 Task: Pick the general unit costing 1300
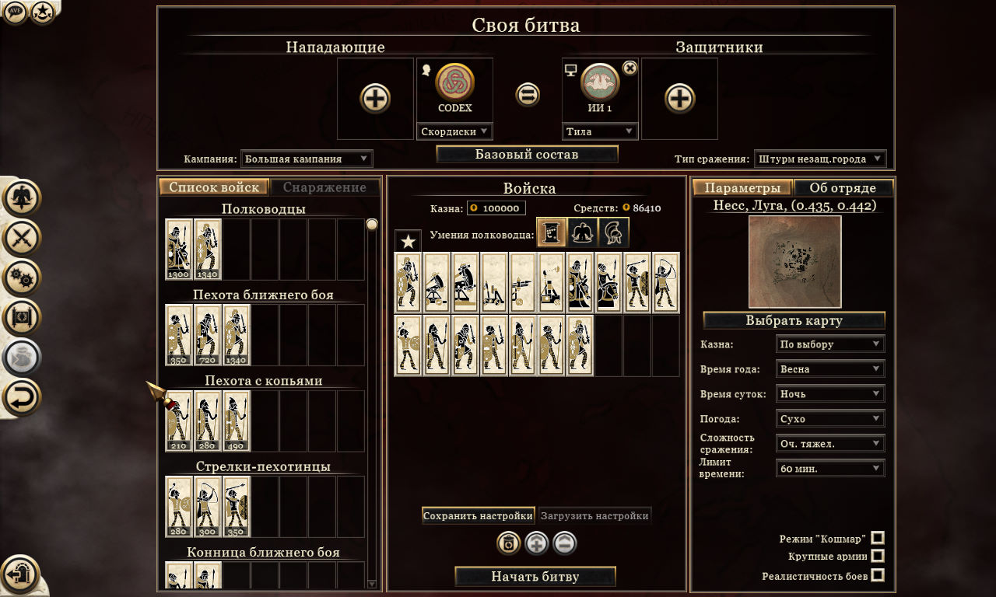click(179, 249)
